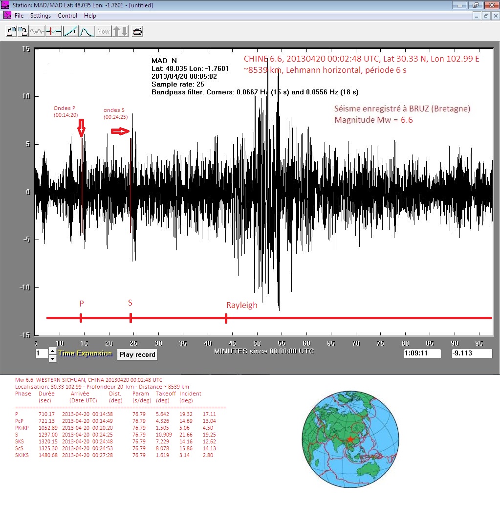Click the load-file toolbar icon with upward arrow
Screen dimensions: 500x505
tap(11, 32)
